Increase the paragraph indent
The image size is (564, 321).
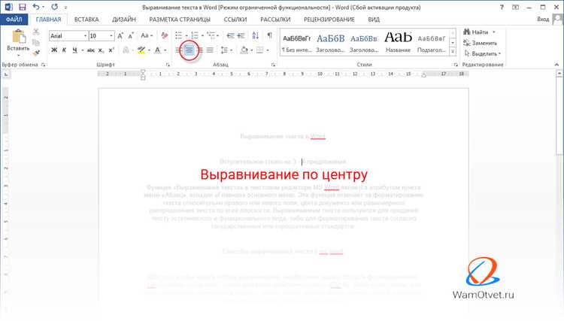coord(241,35)
